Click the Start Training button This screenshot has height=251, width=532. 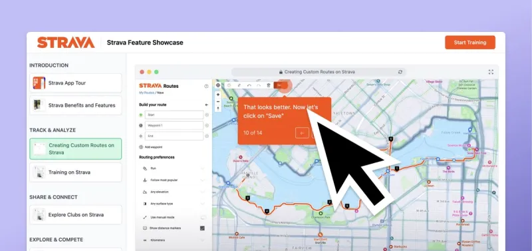pos(470,43)
